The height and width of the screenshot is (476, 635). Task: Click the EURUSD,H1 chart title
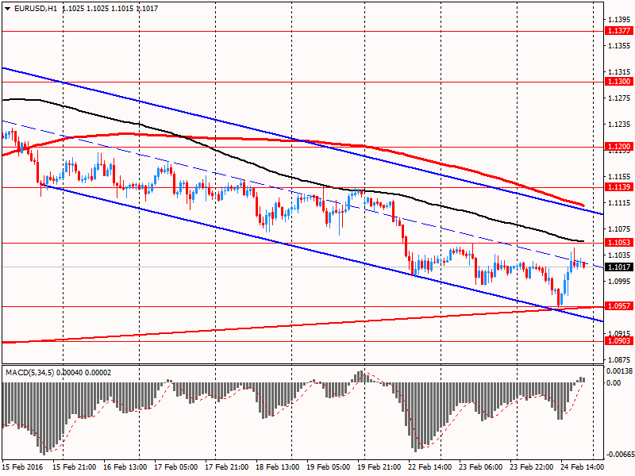tap(35, 9)
